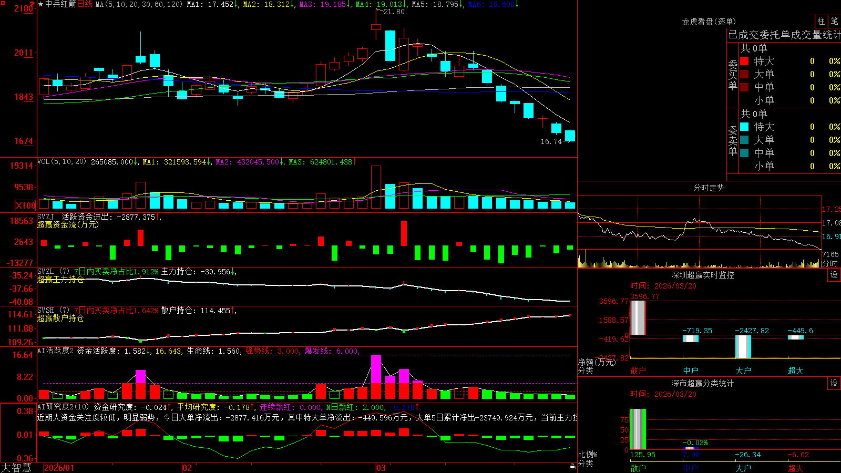Click the 委买单 section label
Screen dimensions: 841x473
tap(733, 75)
